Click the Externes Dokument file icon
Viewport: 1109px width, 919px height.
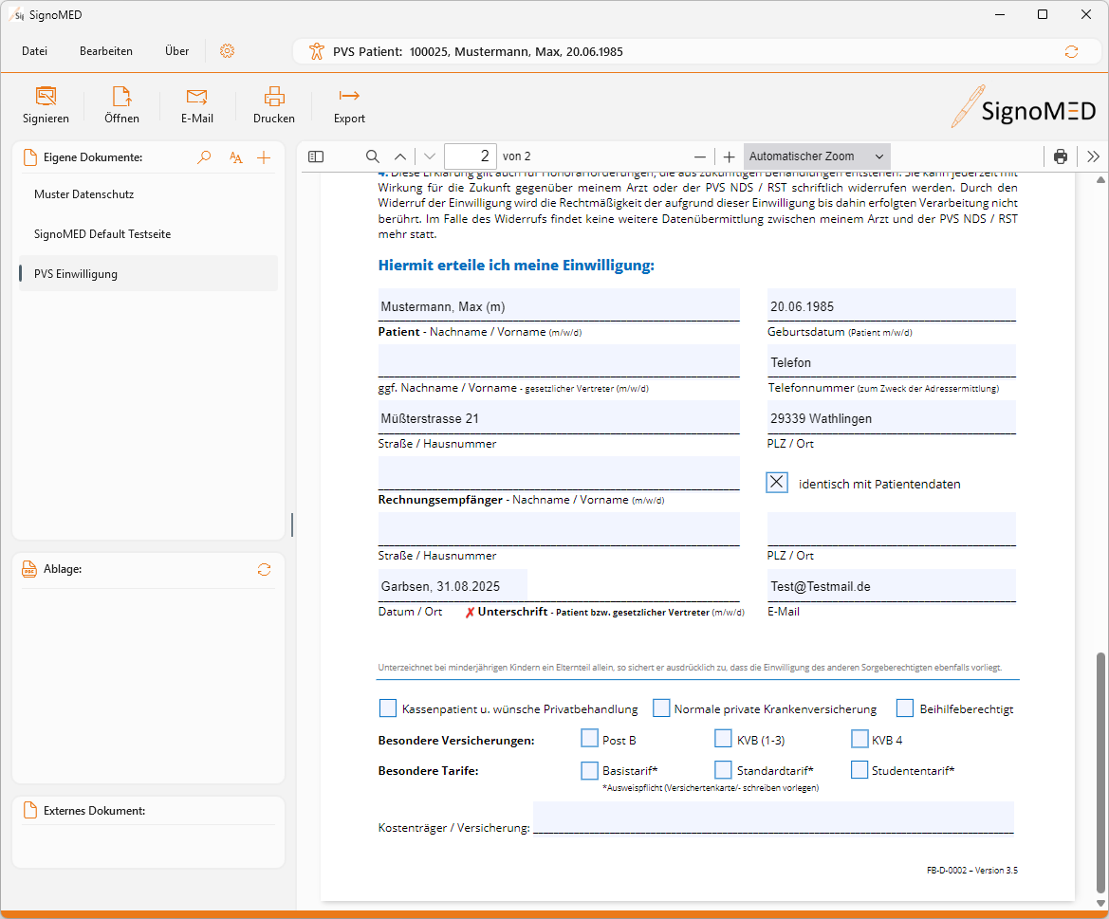(x=29, y=810)
